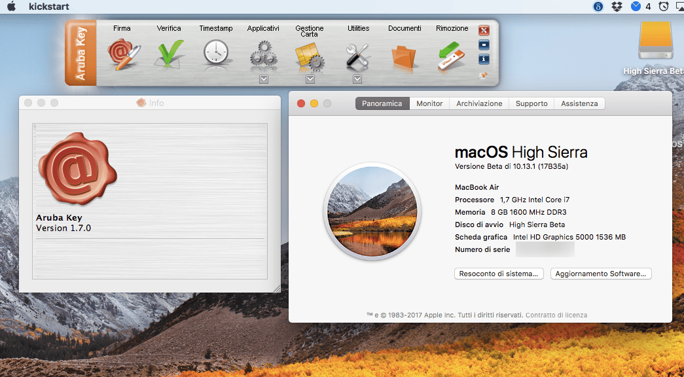The image size is (684, 377).
Task: Open the Timestamp clock tool
Action: click(x=216, y=53)
